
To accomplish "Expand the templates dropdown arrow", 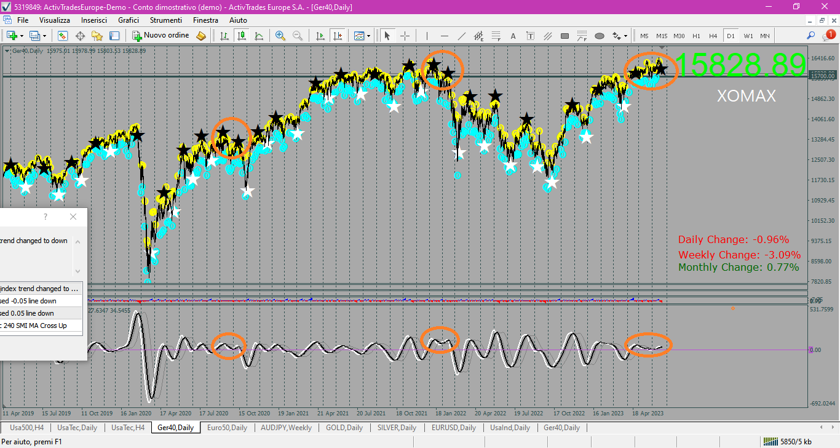I will click(369, 36).
